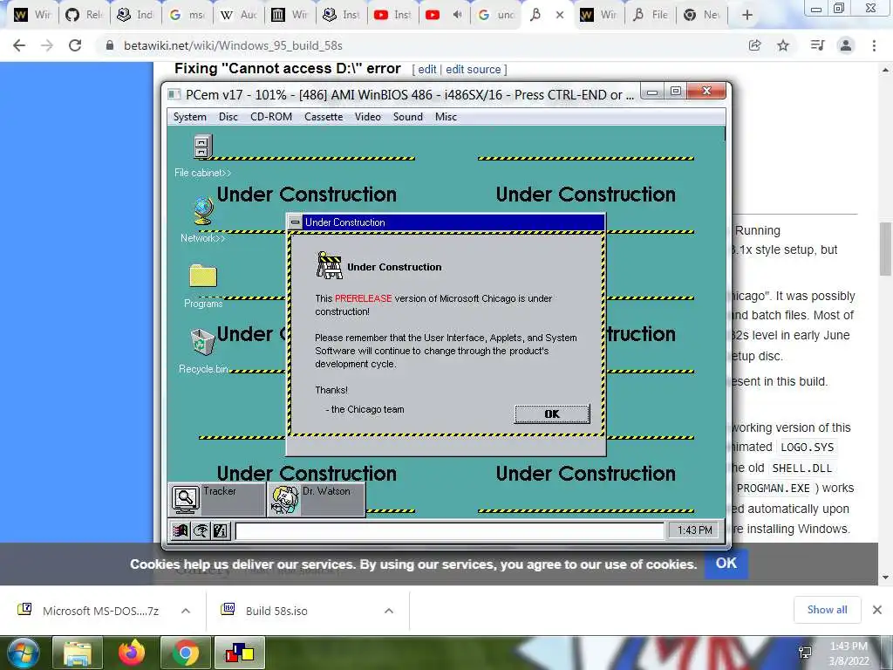The height and width of the screenshot is (670, 893).
Task: Open PCem System menu
Action: pyautogui.click(x=189, y=117)
